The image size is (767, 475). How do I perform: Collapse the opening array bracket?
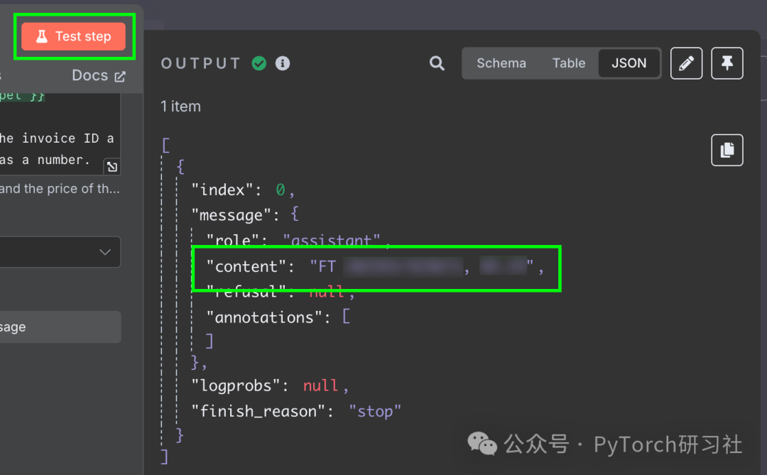(x=165, y=146)
